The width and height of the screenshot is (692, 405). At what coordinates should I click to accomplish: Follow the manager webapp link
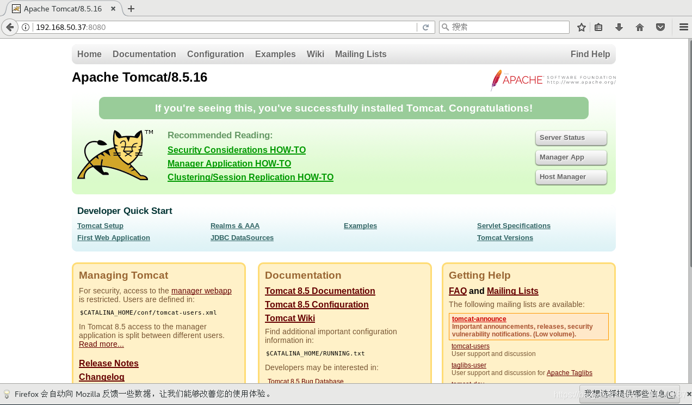[x=201, y=291]
